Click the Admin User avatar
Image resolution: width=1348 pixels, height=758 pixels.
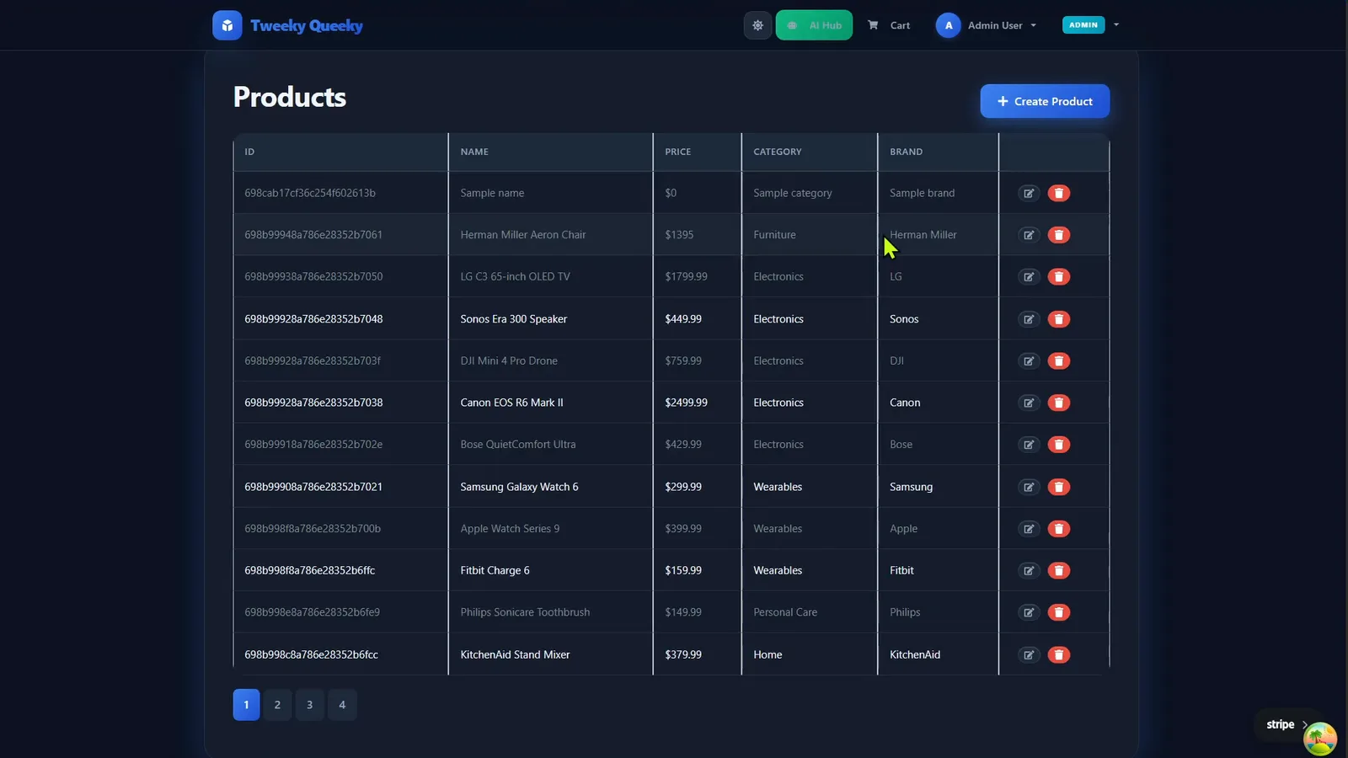[x=949, y=25]
